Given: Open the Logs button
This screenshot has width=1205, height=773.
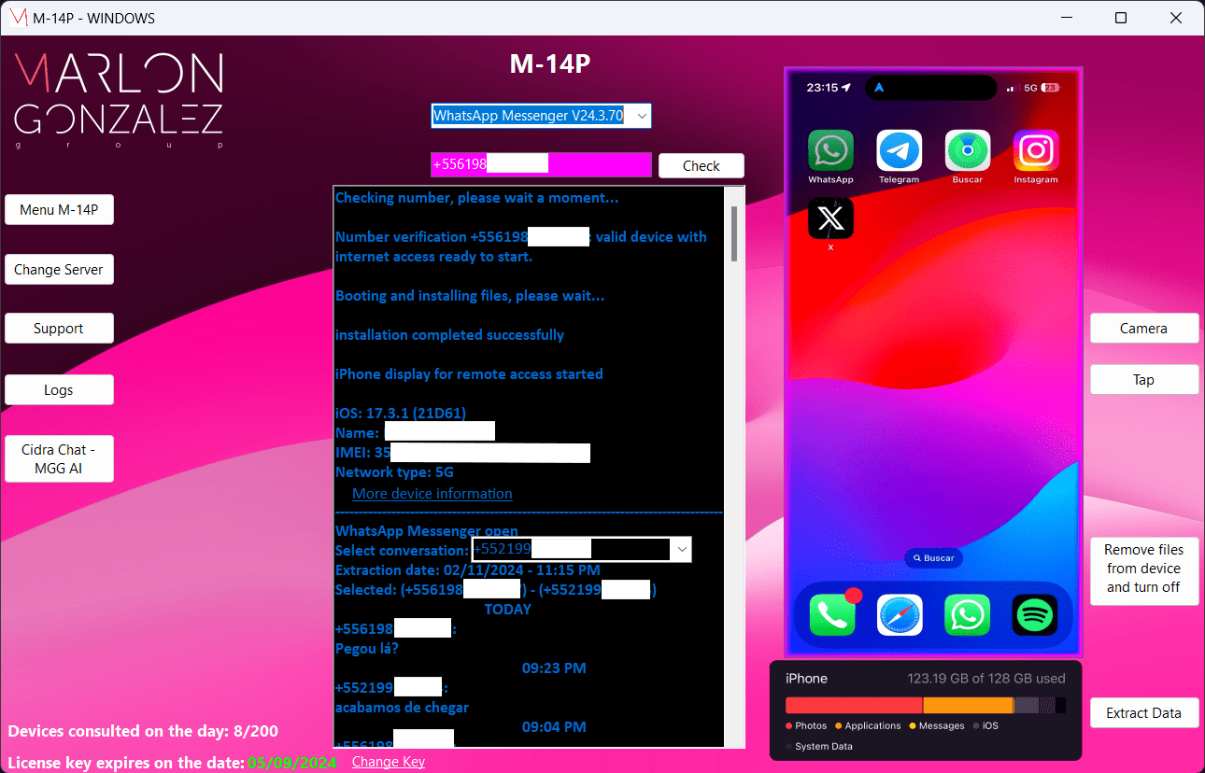Looking at the screenshot, I should coord(59,390).
